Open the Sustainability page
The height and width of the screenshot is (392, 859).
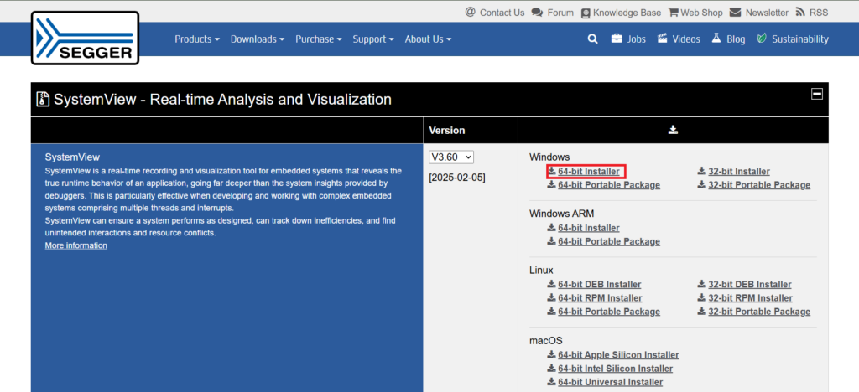coord(799,39)
